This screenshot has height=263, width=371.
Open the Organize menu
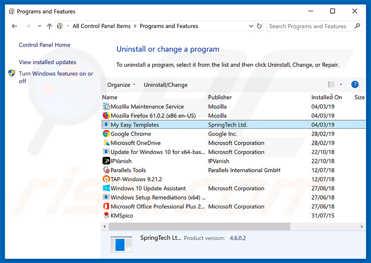[x=121, y=85]
